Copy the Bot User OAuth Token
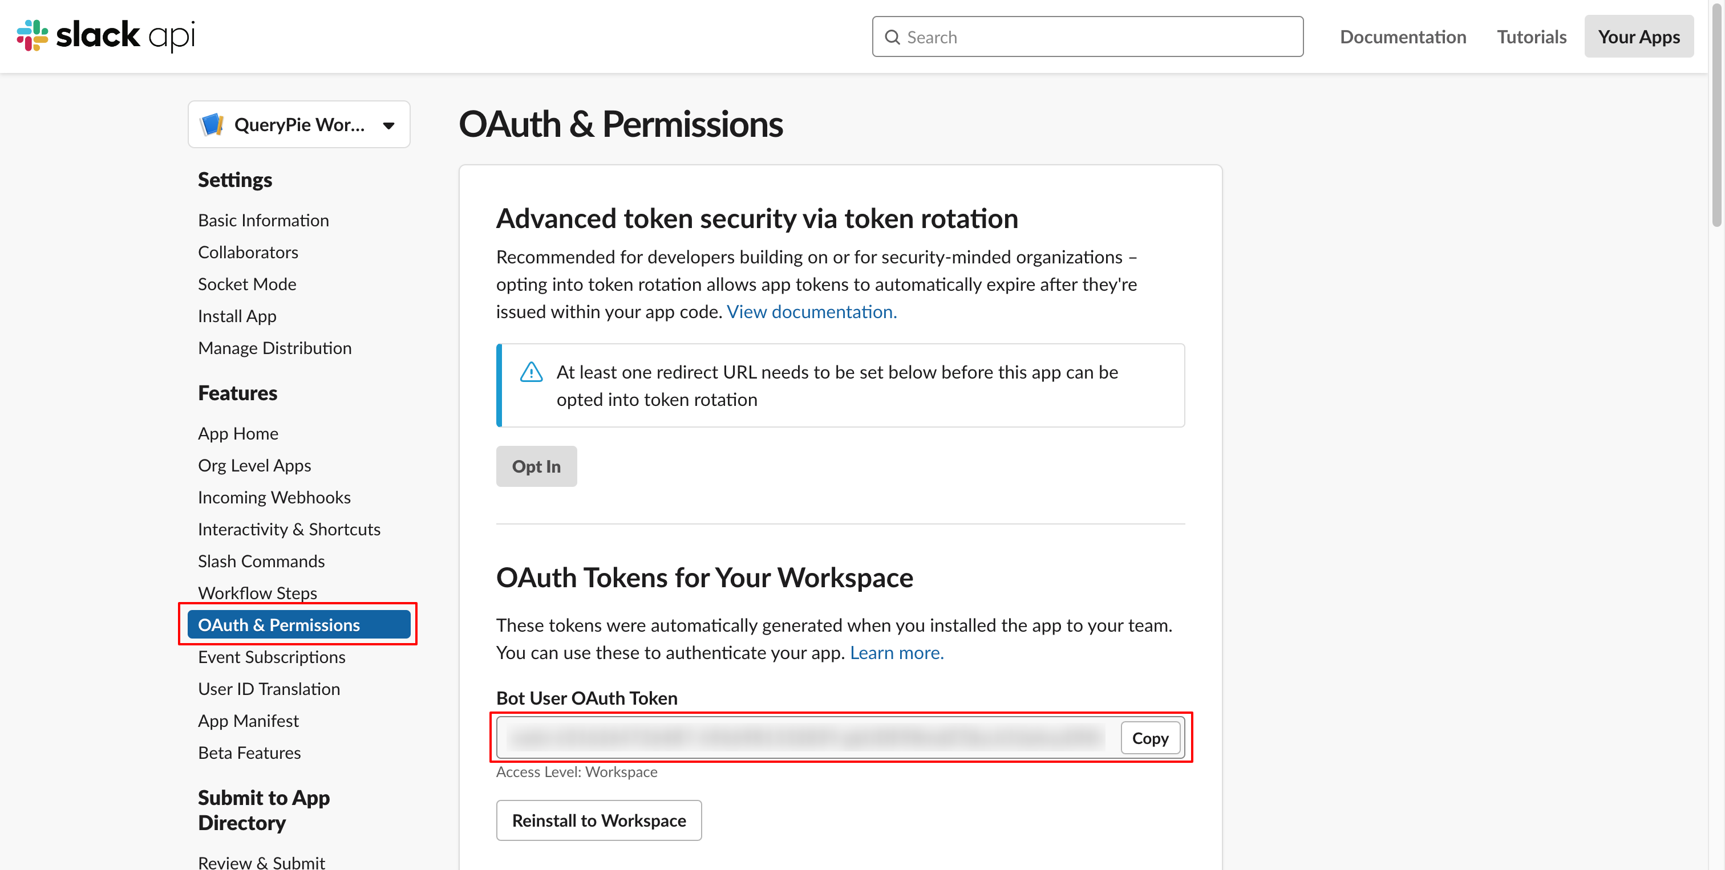This screenshot has height=870, width=1725. tap(1149, 738)
